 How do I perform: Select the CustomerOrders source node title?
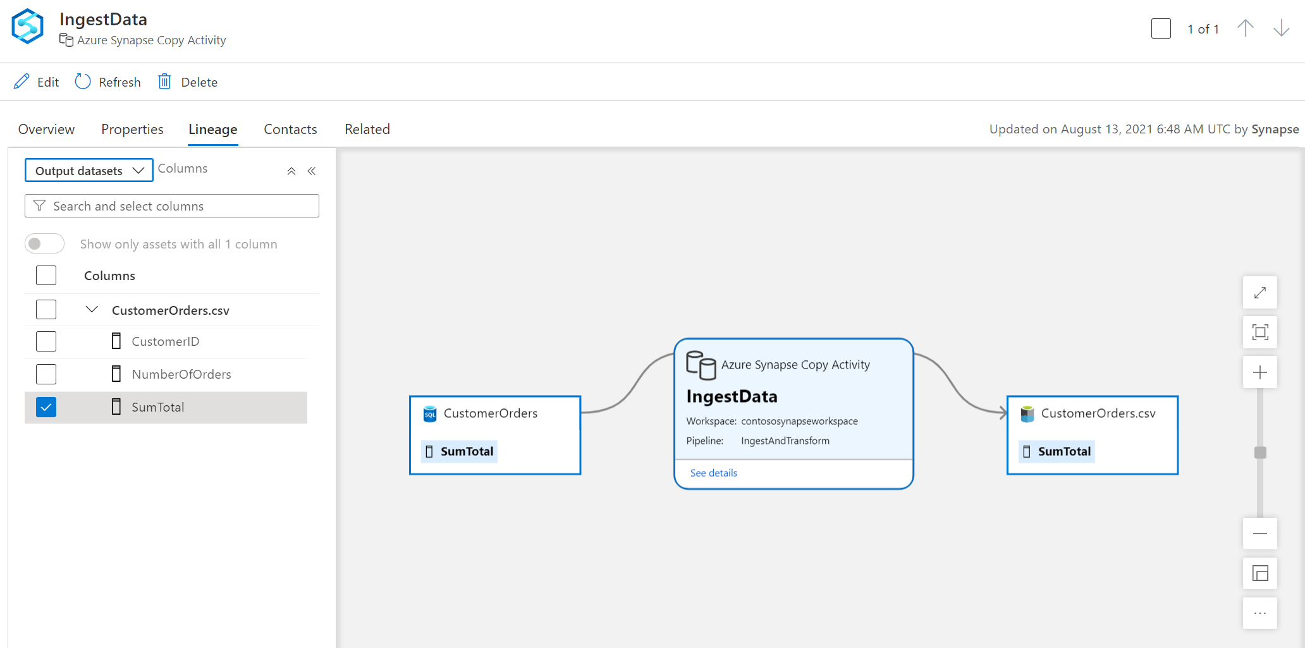(x=491, y=413)
